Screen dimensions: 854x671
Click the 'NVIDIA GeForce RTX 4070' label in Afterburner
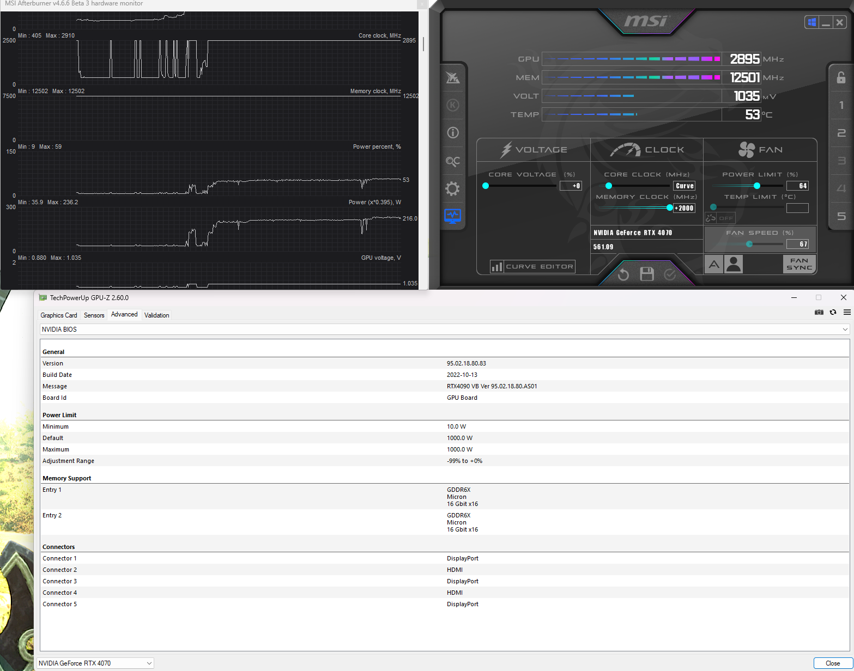(633, 233)
